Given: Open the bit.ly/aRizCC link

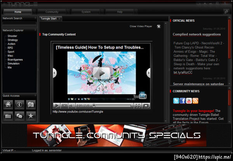Looking at the screenshot, I should pos(183,73).
